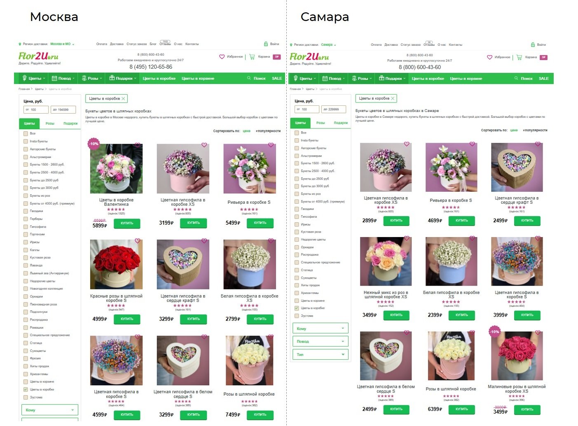Open Подарки menu in Samara green navigation
The height and width of the screenshot is (426, 578).
[x=393, y=78]
